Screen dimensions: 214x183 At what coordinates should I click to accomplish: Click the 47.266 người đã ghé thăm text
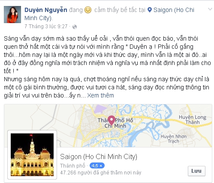coord(101,173)
